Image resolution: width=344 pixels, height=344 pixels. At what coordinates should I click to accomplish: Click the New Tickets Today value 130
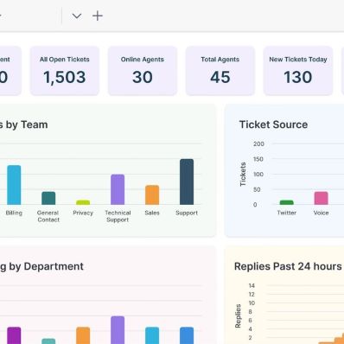click(298, 77)
